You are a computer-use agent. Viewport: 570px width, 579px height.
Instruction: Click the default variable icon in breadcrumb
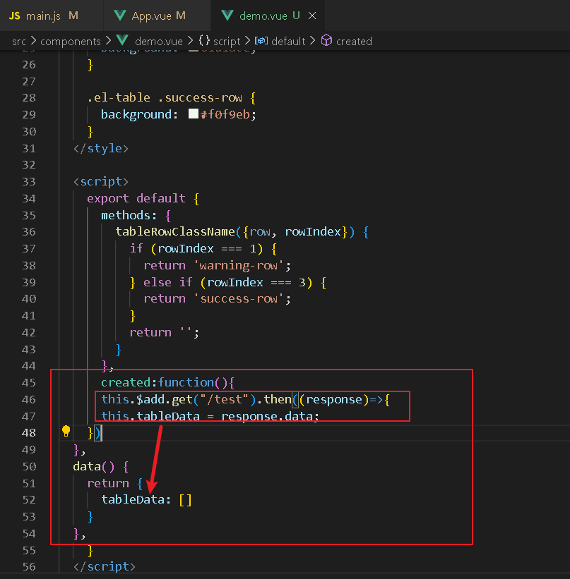(x=261, y=41)
